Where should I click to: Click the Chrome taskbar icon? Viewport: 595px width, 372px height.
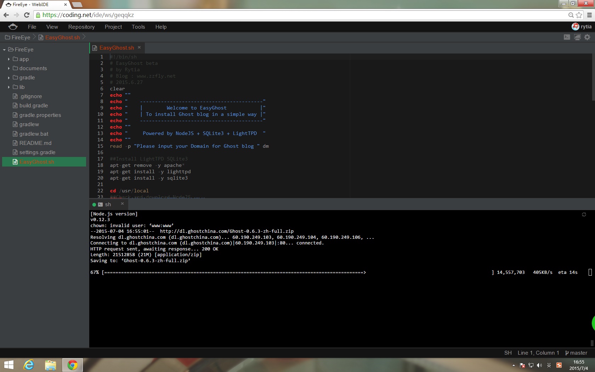click(x=73, y=365)
